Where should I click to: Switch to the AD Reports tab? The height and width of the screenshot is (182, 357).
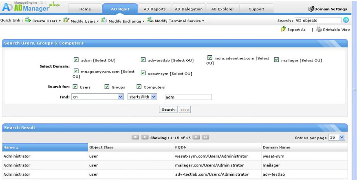pos(154,9)
